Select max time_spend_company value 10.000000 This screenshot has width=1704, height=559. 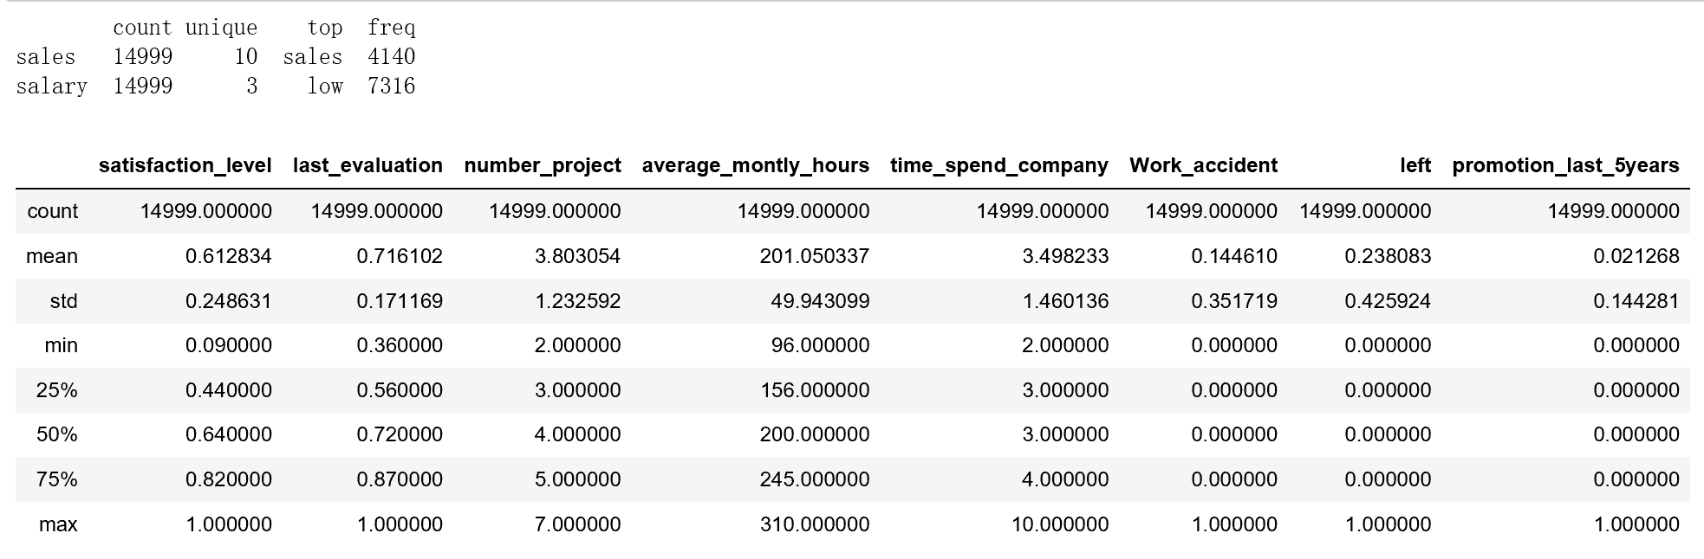(1060, 524)
